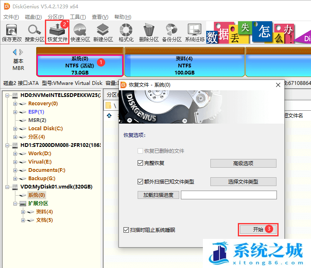
Task: Check the 恢复已删除的文件 checkbox
Action: (x=140, y=151)
